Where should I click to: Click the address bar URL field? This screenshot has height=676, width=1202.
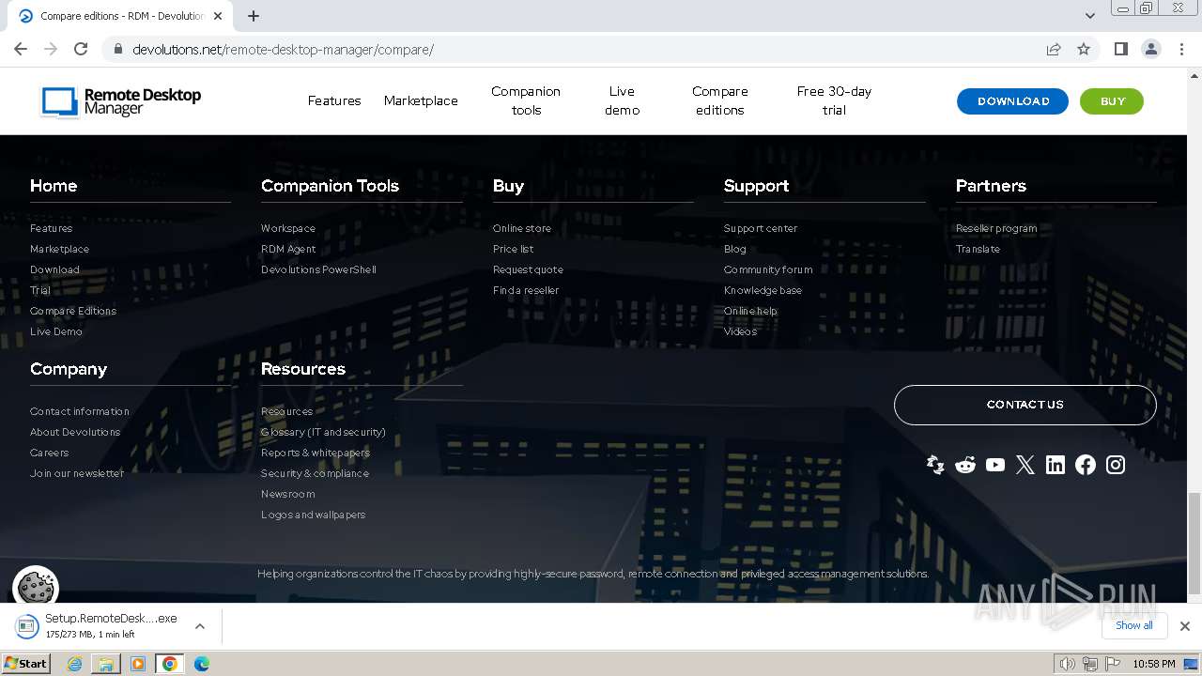573,49
